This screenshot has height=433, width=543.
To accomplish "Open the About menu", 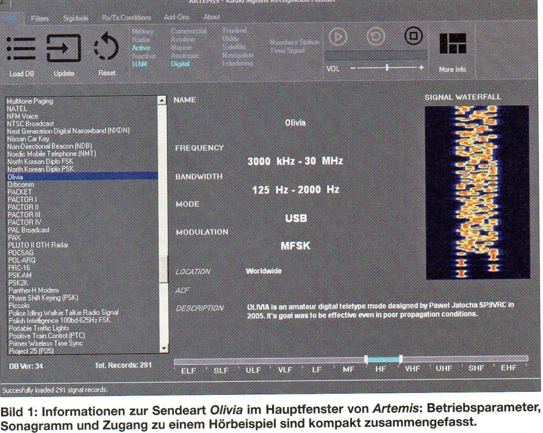I will [x=212, y=18].
